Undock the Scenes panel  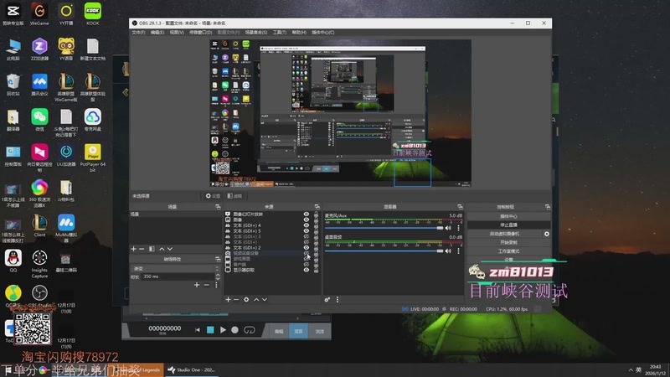(x=218, y=207)
